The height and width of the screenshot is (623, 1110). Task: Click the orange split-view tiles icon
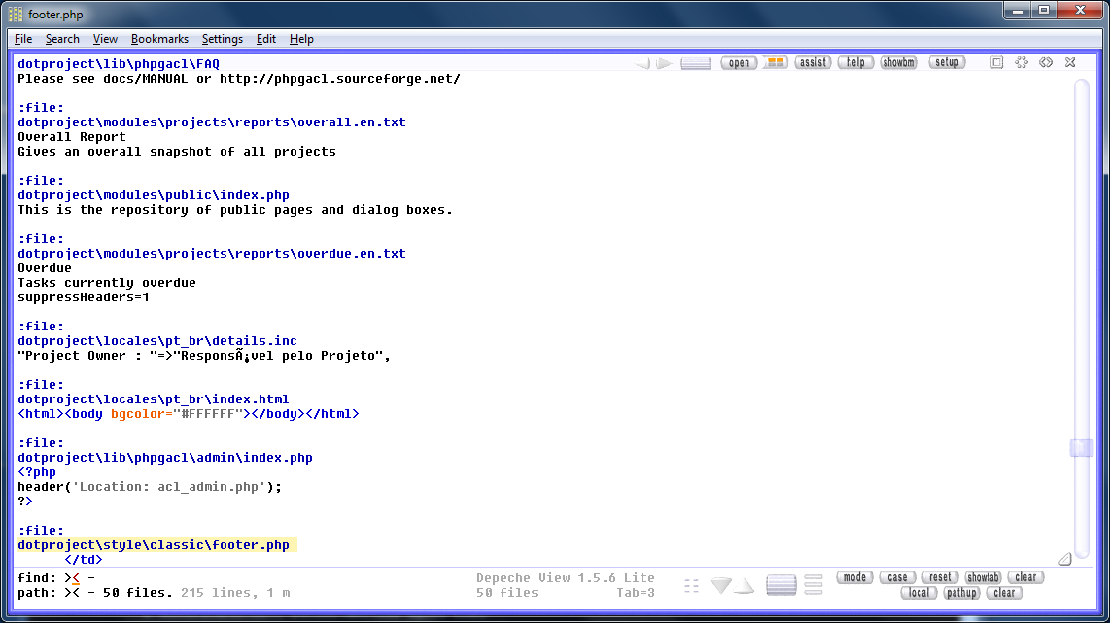[x=775, y=62]
